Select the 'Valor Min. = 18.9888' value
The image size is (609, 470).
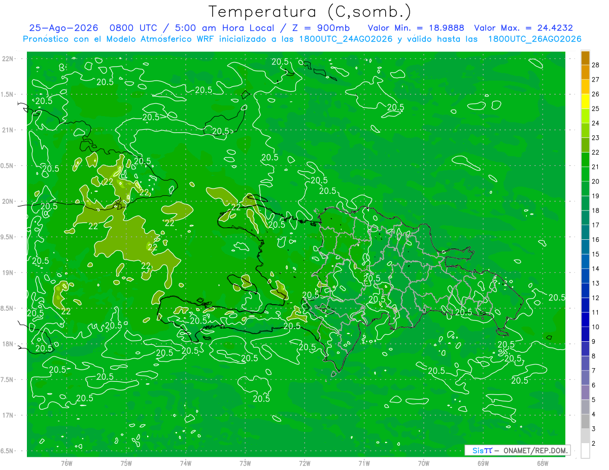pyautogui.click(x=416, y=28)
